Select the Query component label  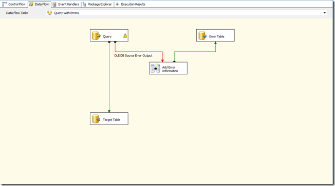click(107, 36)
